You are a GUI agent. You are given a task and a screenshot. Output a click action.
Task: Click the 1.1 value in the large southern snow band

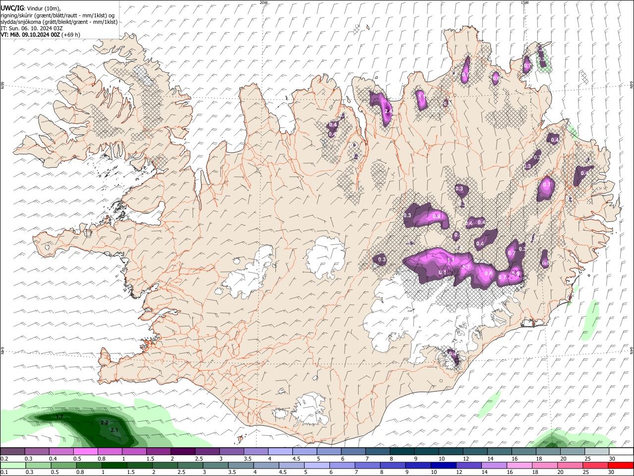click(451, 260)
